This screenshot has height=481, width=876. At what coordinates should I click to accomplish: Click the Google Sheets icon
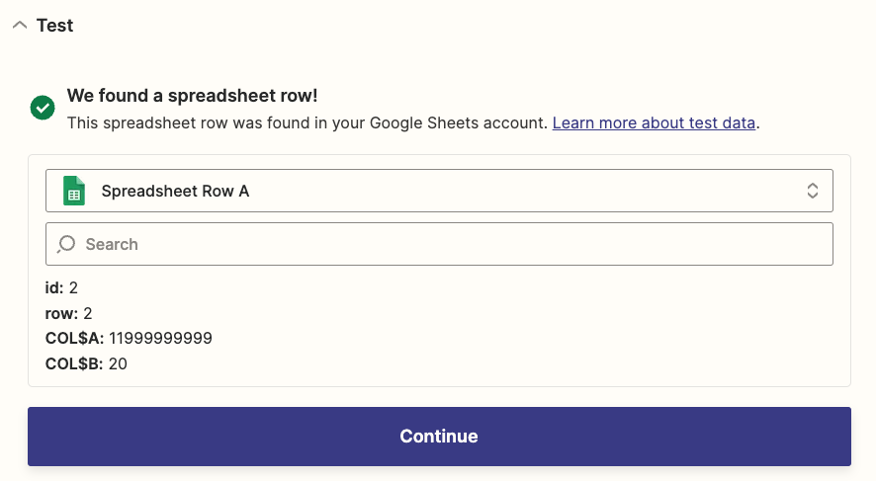74,191
